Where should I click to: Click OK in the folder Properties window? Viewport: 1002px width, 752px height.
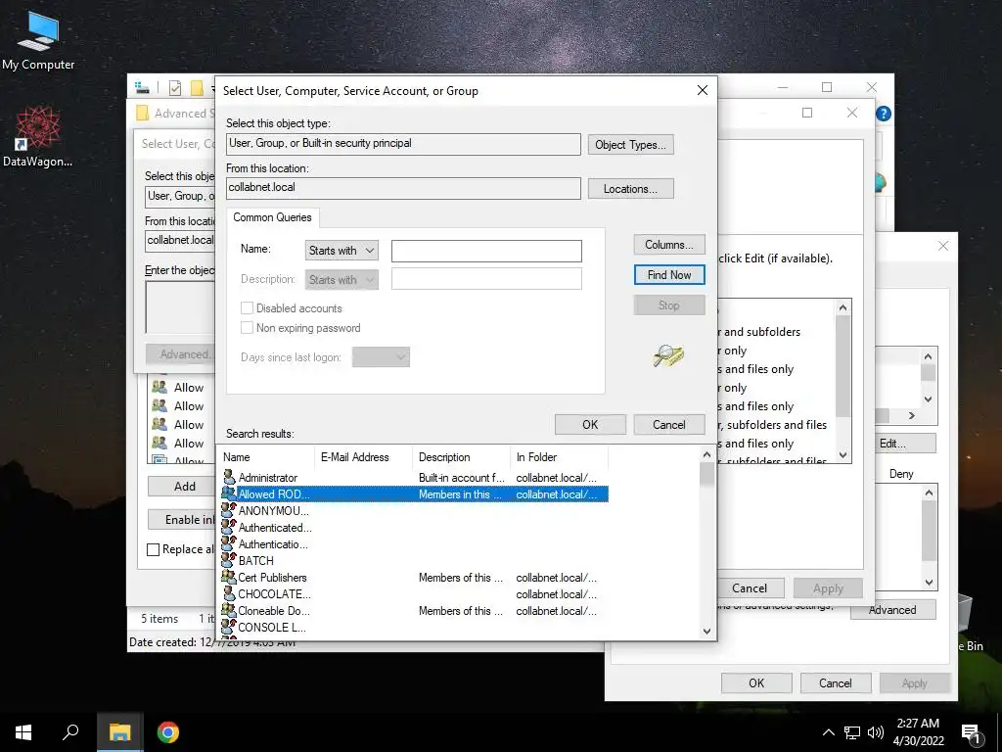point(756,682)
